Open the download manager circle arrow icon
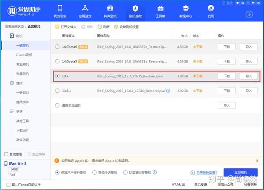Image resolution: width=264 pixels, height=190 pixels. click(x=249, y=15)
